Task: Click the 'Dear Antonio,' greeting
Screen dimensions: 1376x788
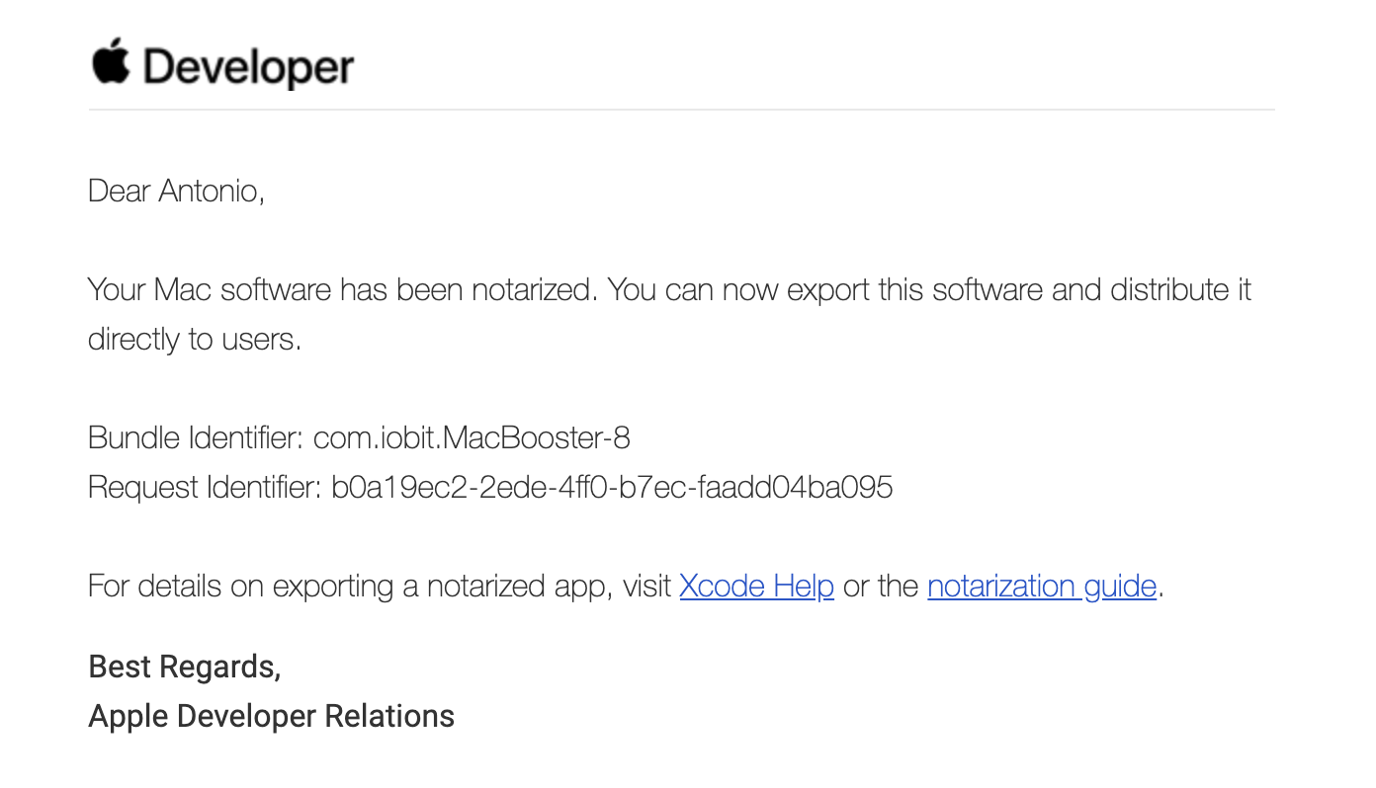Action: [x=176, y=191]
